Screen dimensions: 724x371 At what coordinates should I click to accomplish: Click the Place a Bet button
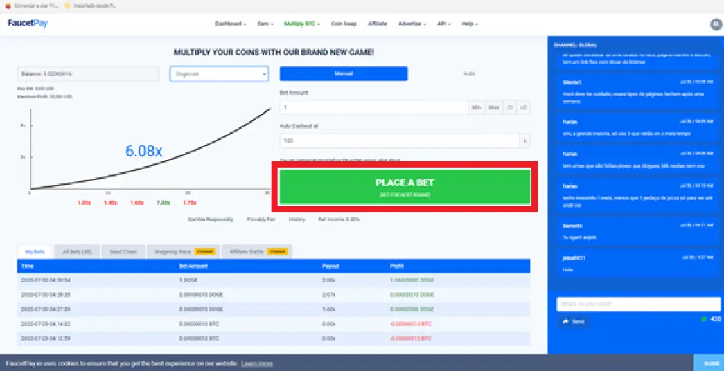point(405,187)
